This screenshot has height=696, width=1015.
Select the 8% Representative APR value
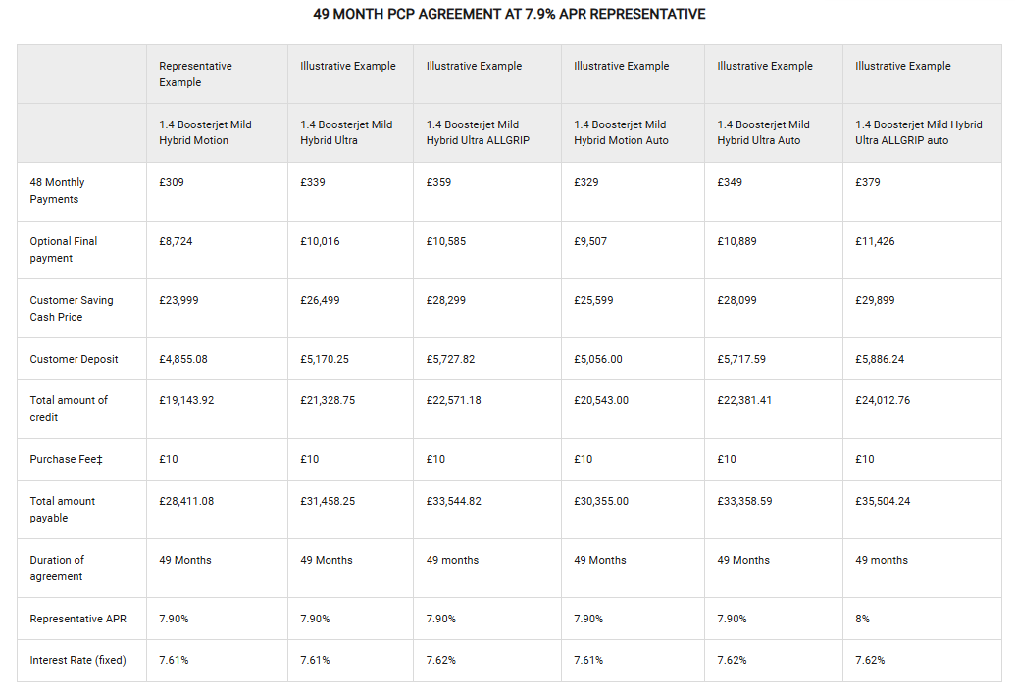point(862,620)
